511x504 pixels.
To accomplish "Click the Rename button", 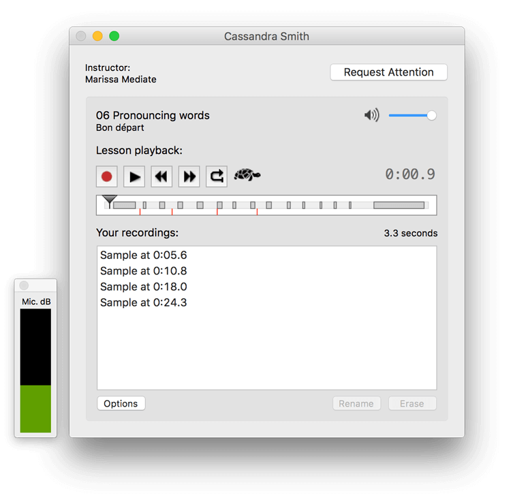I will pyautogui.click(x=356, y=403).
